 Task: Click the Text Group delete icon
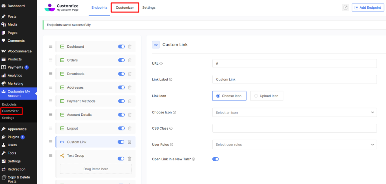pos(129,158)
